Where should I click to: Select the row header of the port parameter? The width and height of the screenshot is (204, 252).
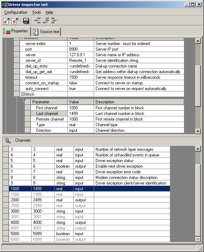(17, 49)
